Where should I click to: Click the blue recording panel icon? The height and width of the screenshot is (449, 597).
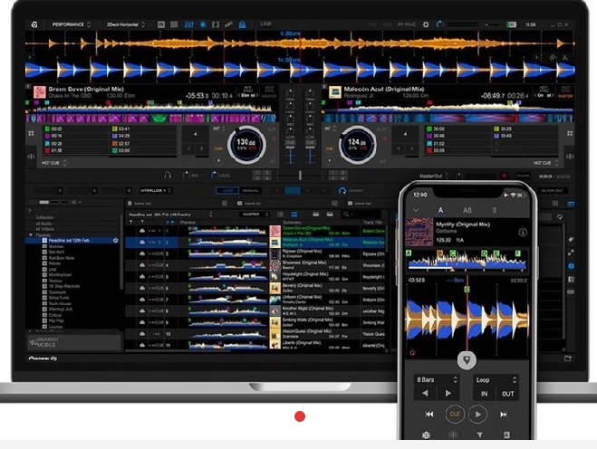[203, 24]
